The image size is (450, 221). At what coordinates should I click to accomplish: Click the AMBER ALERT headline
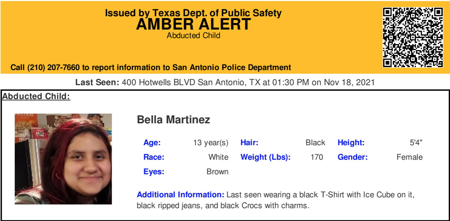point(193,24)
